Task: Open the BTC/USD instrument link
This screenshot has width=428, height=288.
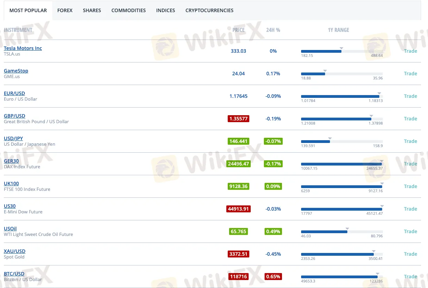Action: pos(14,274)
